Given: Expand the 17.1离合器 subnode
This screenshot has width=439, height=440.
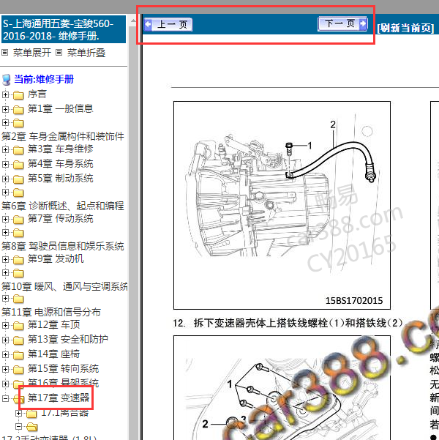Looking at the screenshot, I should click(x=18, y=413).
